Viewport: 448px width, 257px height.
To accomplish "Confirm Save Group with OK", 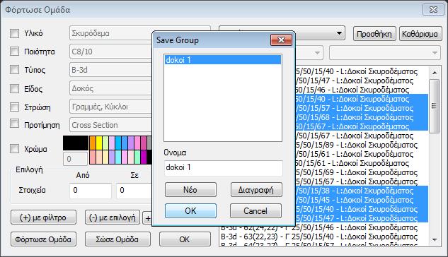I will pos(190,211).
